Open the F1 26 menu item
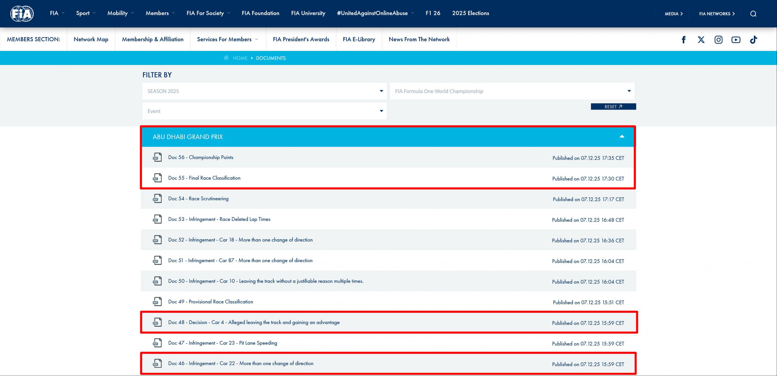Screen dimensions: 777x376 coord(433,13)
